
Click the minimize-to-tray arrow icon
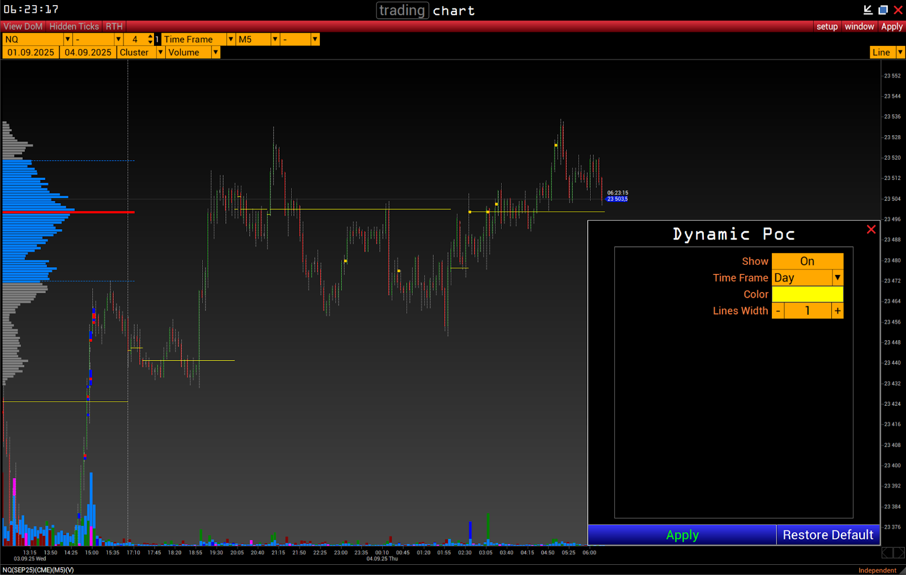(867, 10)
